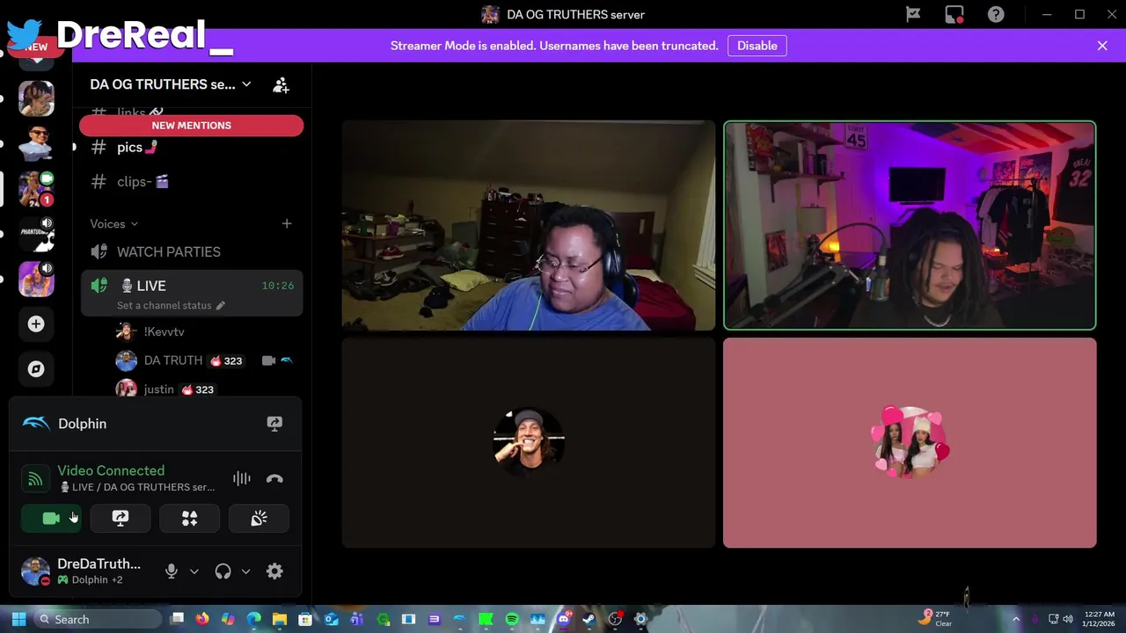Open DreDaTruth user profile panel
Viewport: 1126px width, 633px height.
(x=84, y=571)
